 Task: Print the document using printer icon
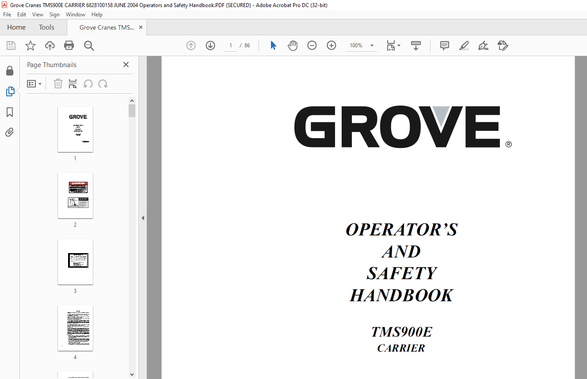pyautogui.click(x=69, y=45)
